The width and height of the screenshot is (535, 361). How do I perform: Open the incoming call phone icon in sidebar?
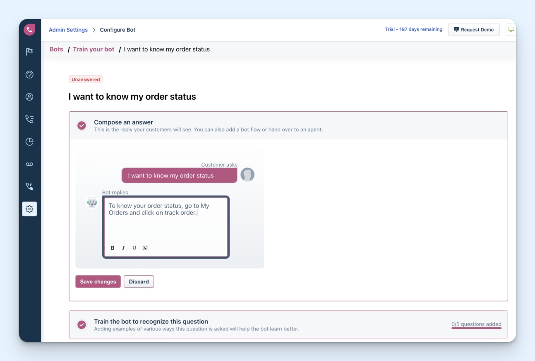pyautogui.click(x=29, y=186)
